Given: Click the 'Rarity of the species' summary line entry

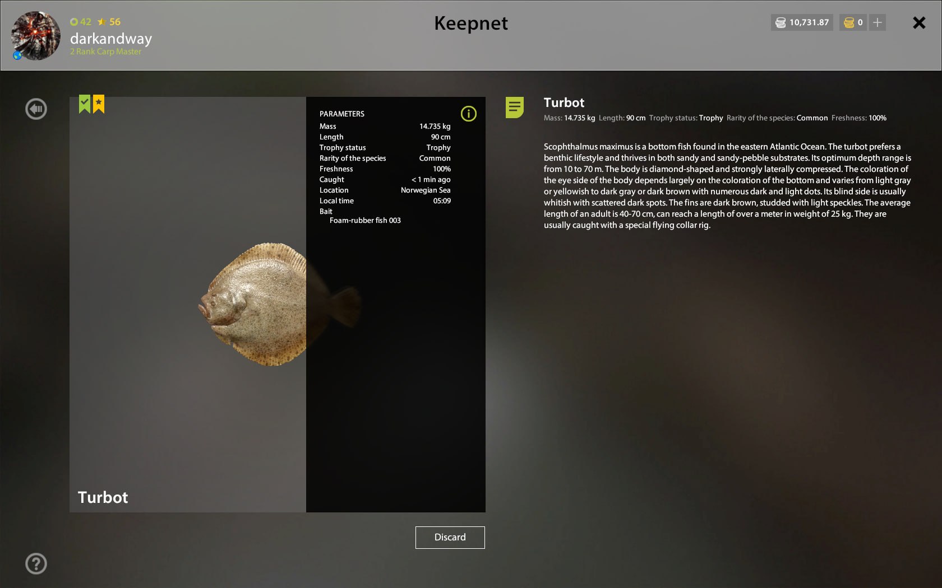Looking at the screenshot, I should pyautogui.click(x=777, y=118).
